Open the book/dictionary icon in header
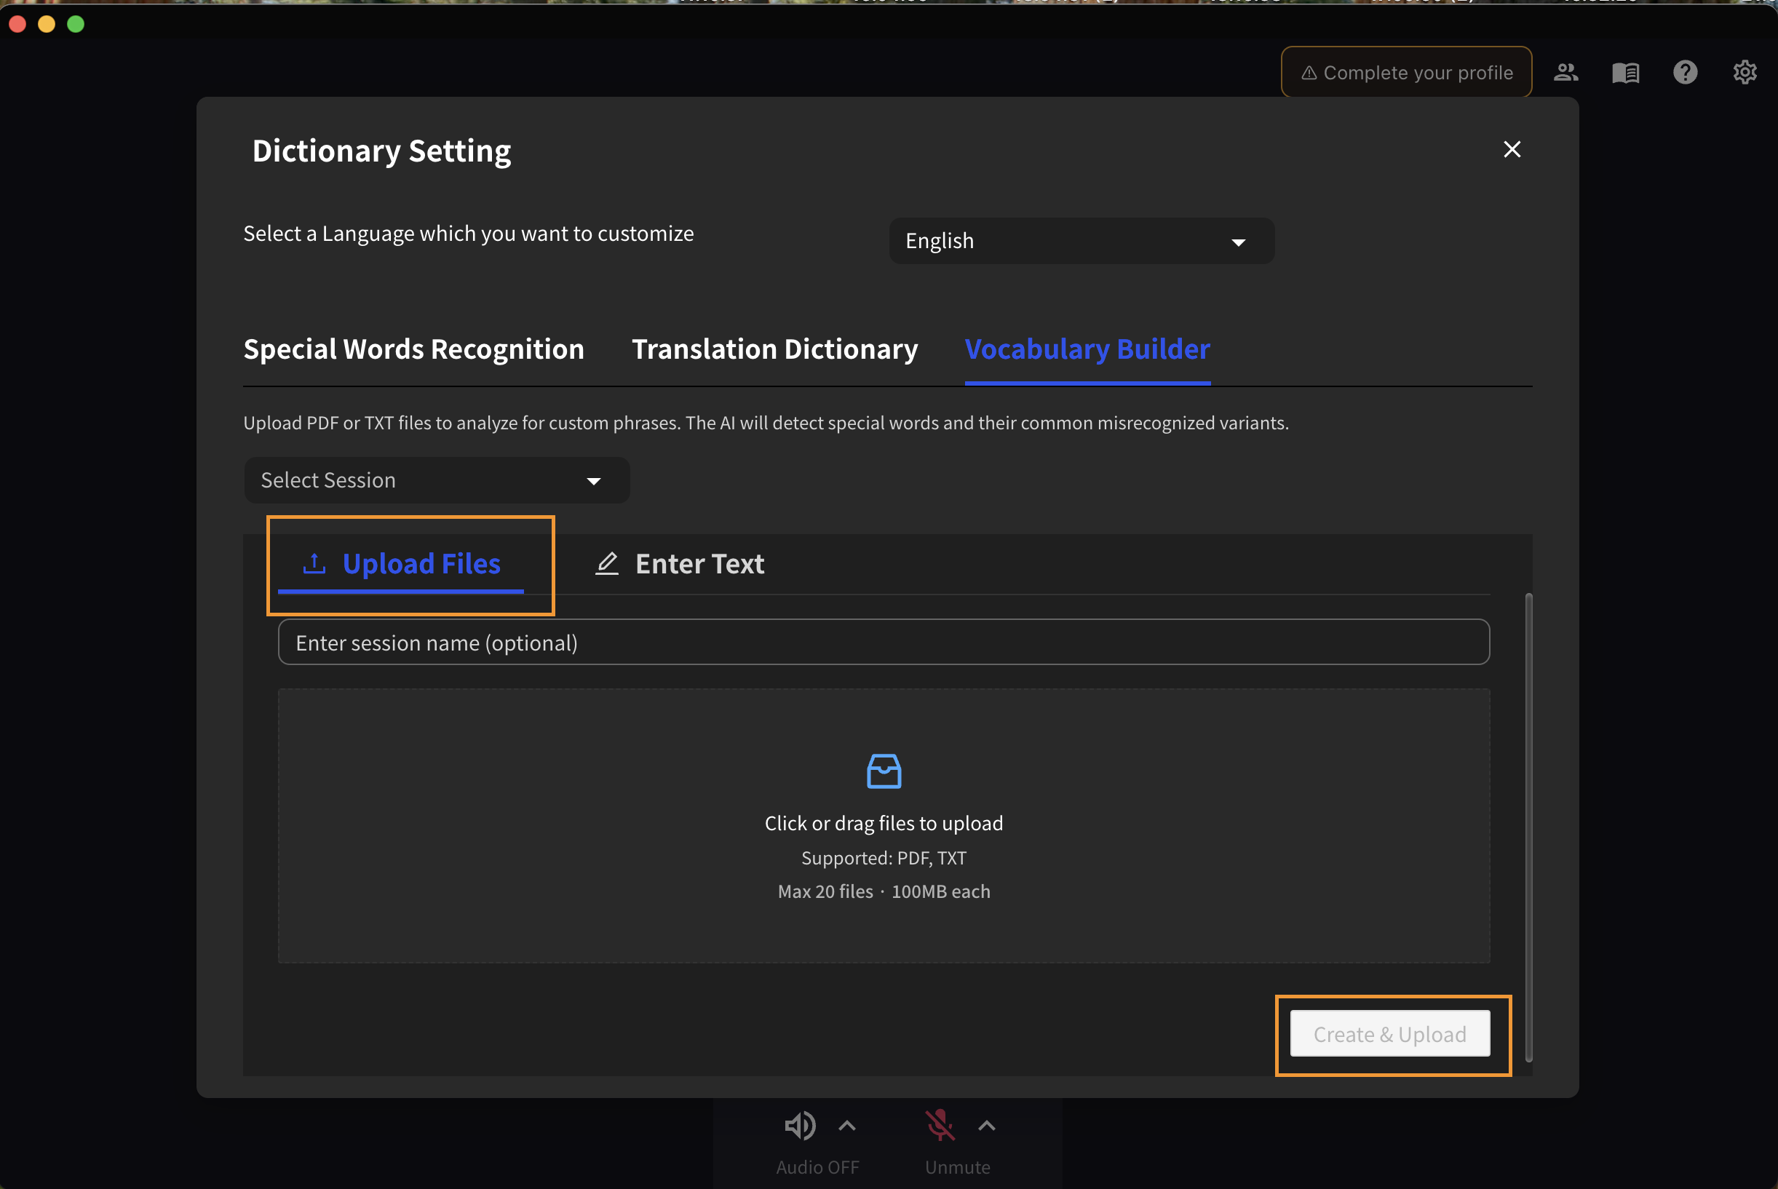This screenshot has height=1189, width=1778. click(1625, 73)
